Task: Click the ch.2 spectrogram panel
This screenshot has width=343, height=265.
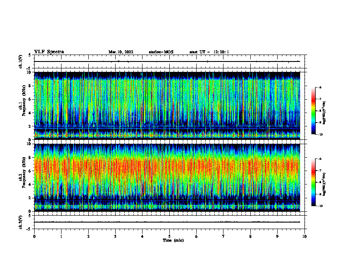Action: click(167, 178)
